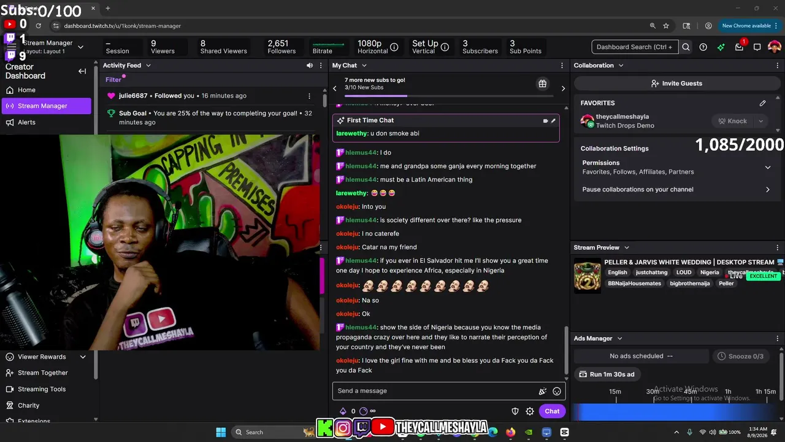Image resolution: width=785 pixels, height=442 pixels.
Task: Open My Chat panel options menu
Action: pos(562,65)
